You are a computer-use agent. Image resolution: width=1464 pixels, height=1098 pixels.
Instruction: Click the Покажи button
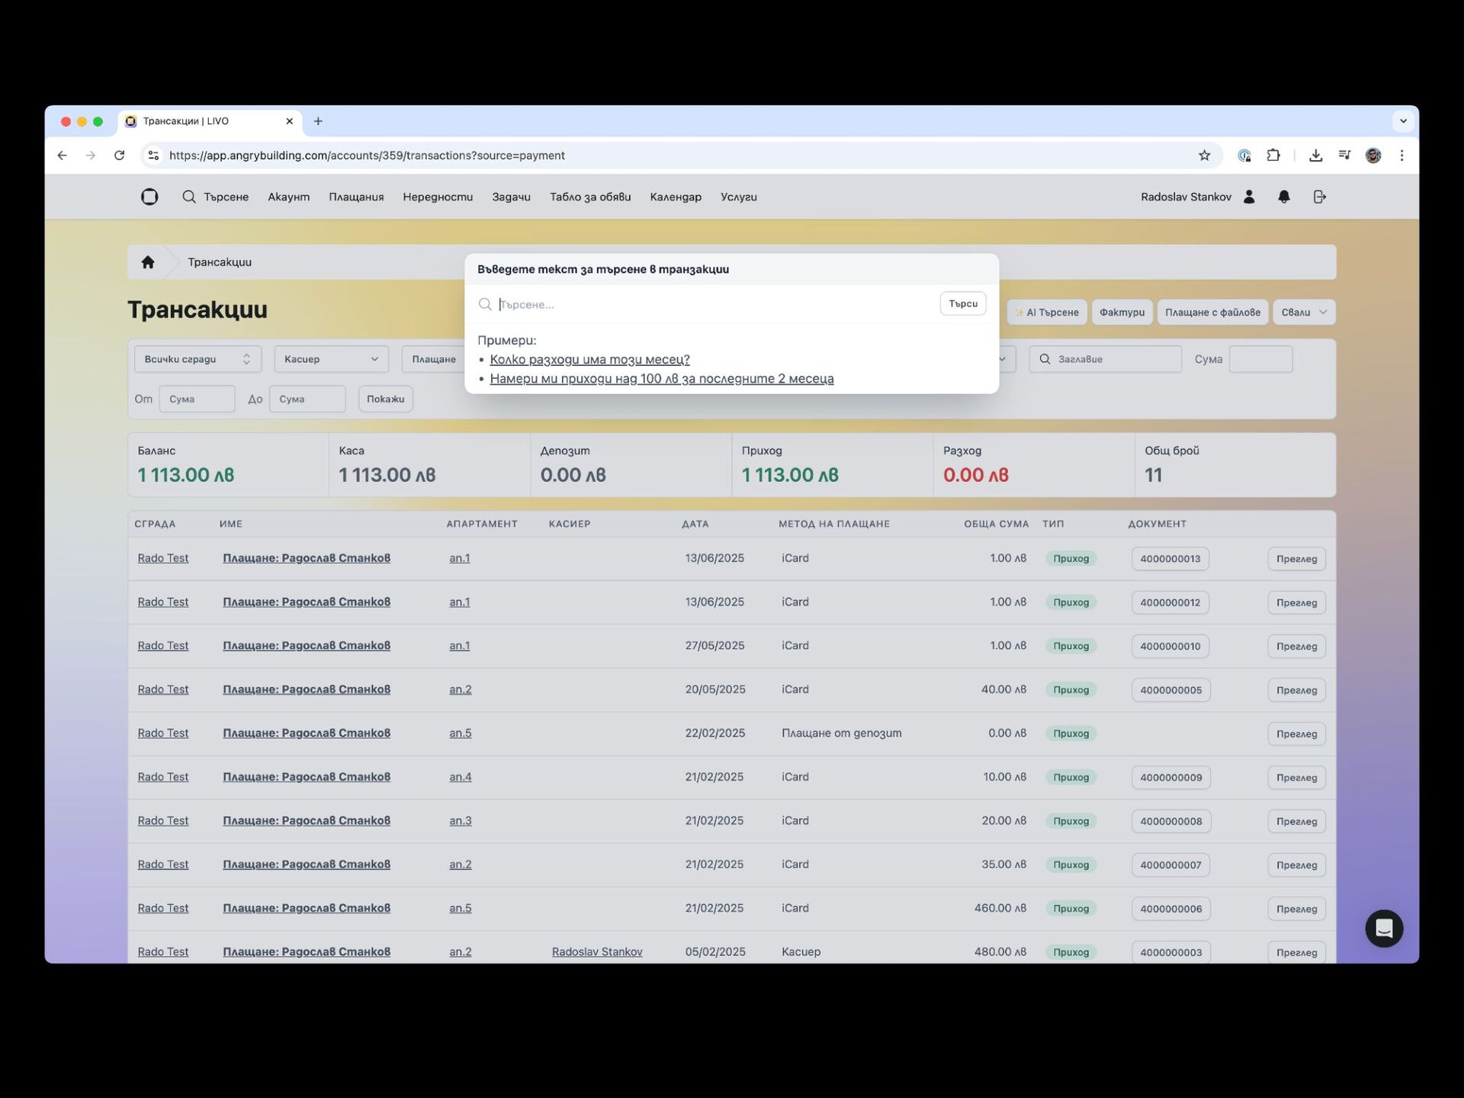[386, 399]
